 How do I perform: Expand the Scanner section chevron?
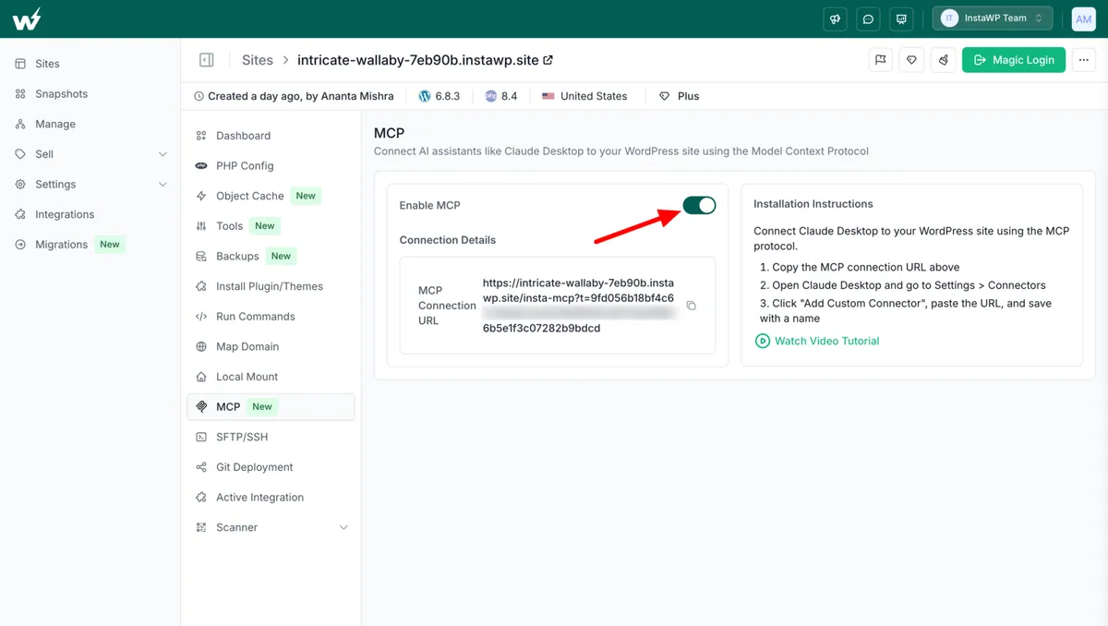(343, 527)
